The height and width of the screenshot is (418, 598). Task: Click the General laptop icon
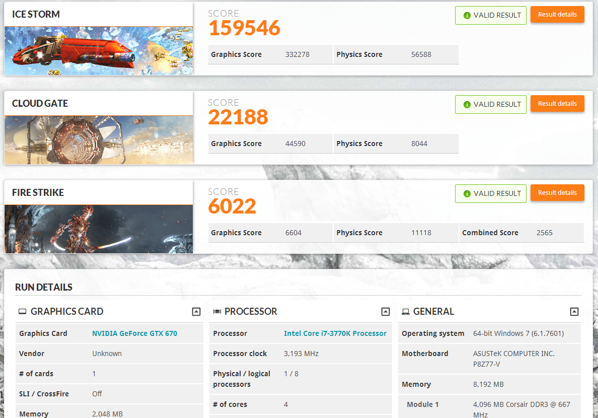click(x=406, y=312)
